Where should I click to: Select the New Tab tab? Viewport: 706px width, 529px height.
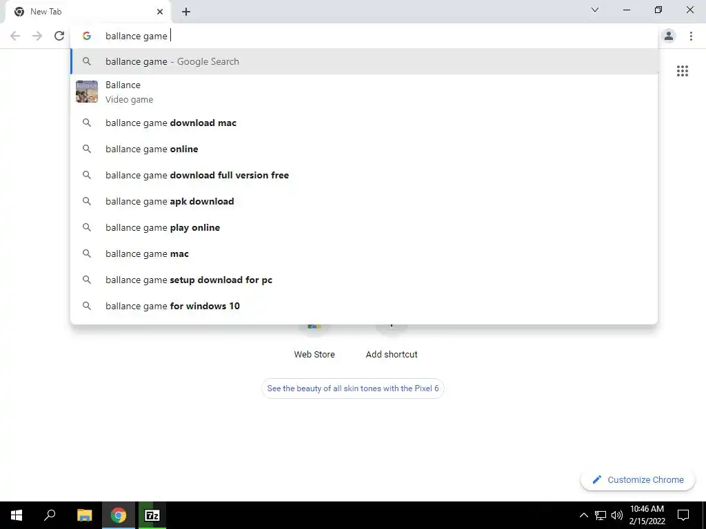coord(88,12)
